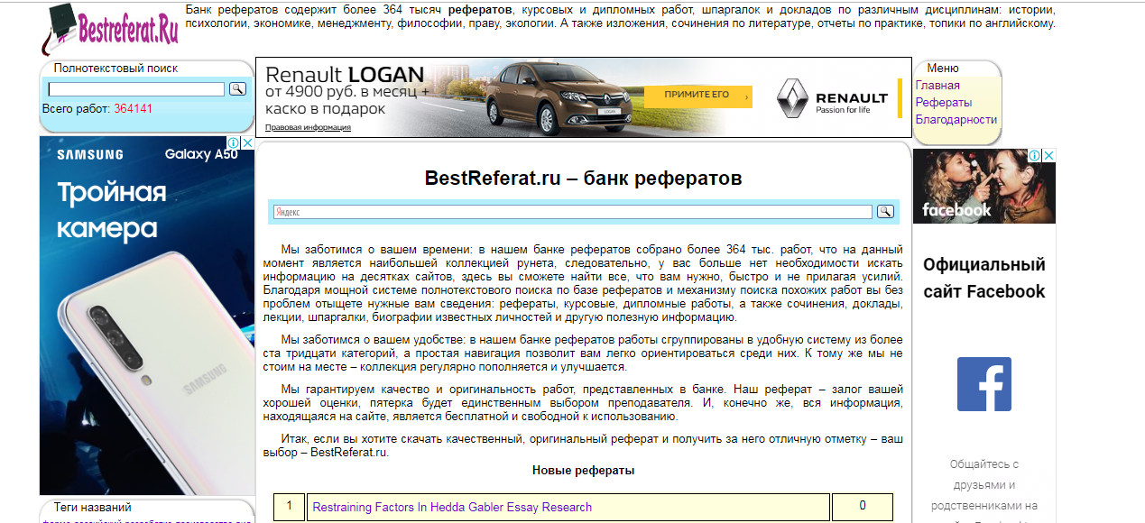This screenshot has height=523, width=1145.
Task: Click the magnifier button beside the full-text search field
Action: [x=238, y=88]
